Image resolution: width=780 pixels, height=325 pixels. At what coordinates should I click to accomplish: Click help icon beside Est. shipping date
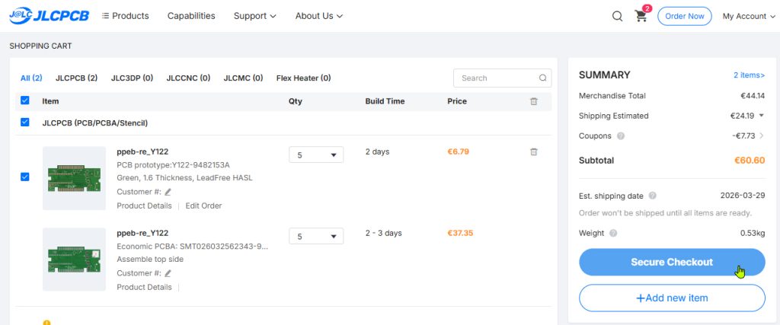[x=653, y=196]
